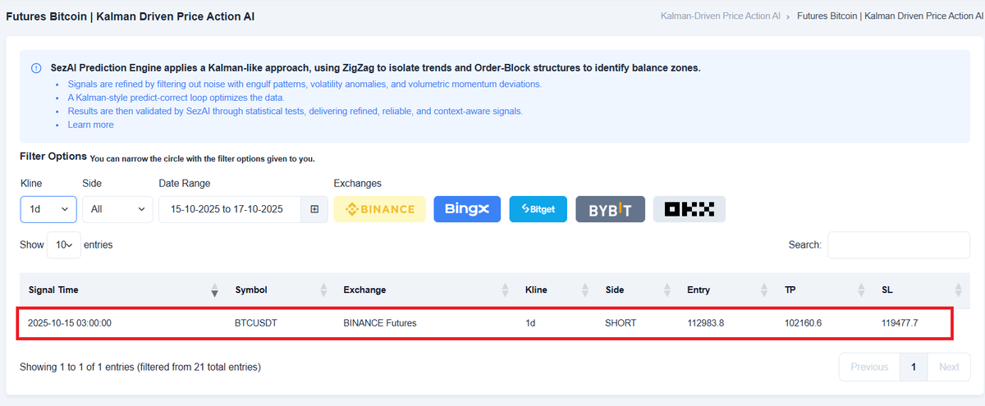Go to Kalman-Driven Price Action AI breadcrumb
Image resolution: width=985 pixels, height=406 pixels.
click(x=720, y=16)
